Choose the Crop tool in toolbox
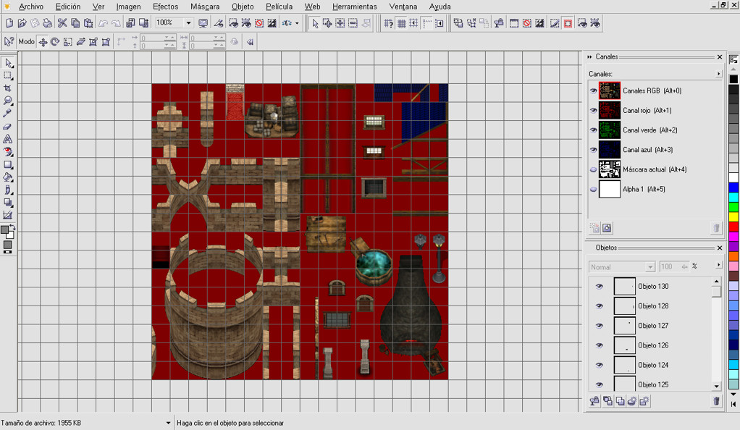 [8, 88]
